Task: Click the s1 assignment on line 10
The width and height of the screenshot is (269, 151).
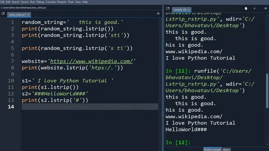Action: [x=68, y=81]
